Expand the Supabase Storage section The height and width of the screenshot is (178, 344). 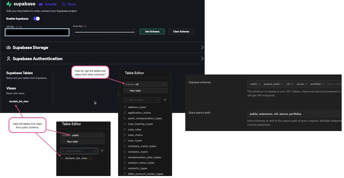[202, 47]
